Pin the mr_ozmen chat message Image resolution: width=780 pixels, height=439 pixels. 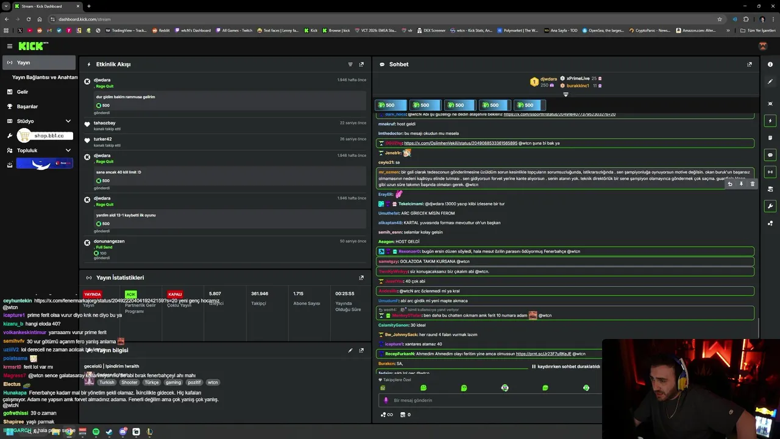tap(741, 184)
